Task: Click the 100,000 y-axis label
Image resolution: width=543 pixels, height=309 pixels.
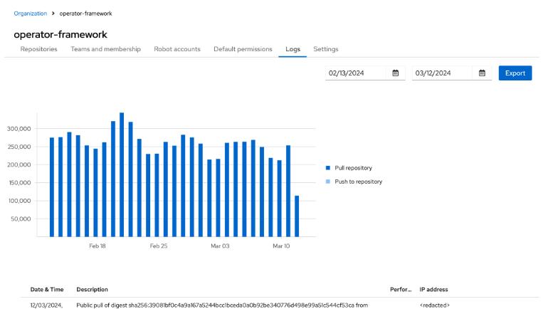Action: [x=19, y=201]
